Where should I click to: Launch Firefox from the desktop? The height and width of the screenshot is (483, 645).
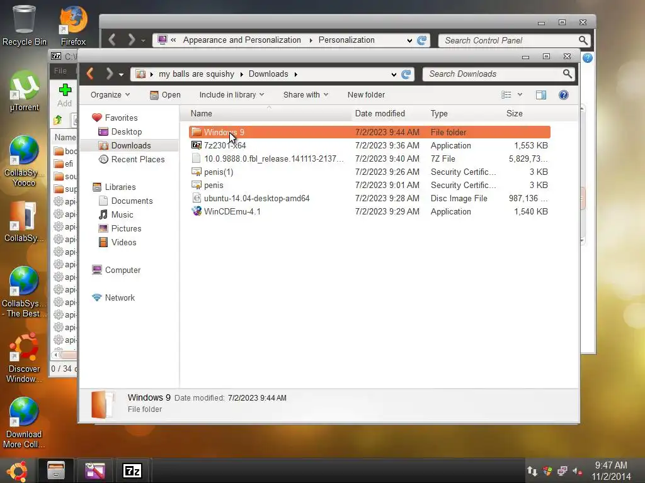(73, 25)
